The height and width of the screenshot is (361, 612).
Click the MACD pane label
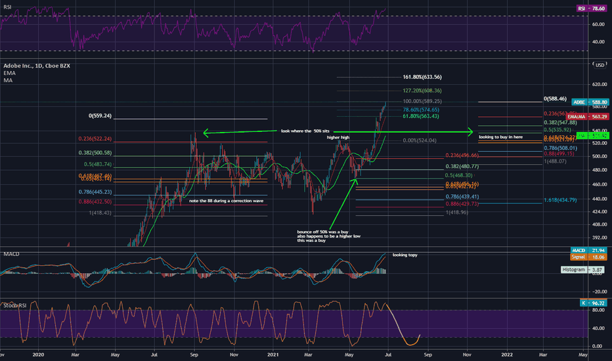pos(11,254)
